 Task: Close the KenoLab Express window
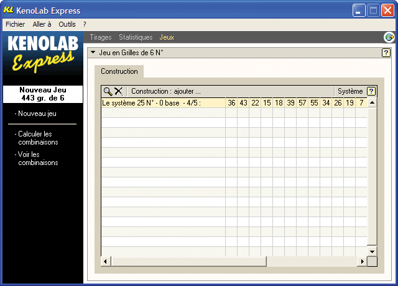[387, 11]
